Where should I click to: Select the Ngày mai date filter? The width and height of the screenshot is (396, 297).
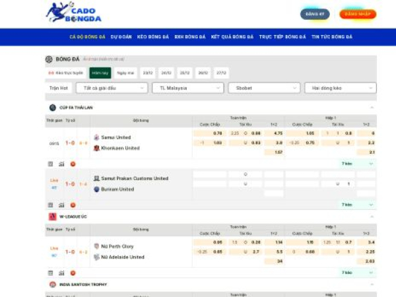point(125,73)
